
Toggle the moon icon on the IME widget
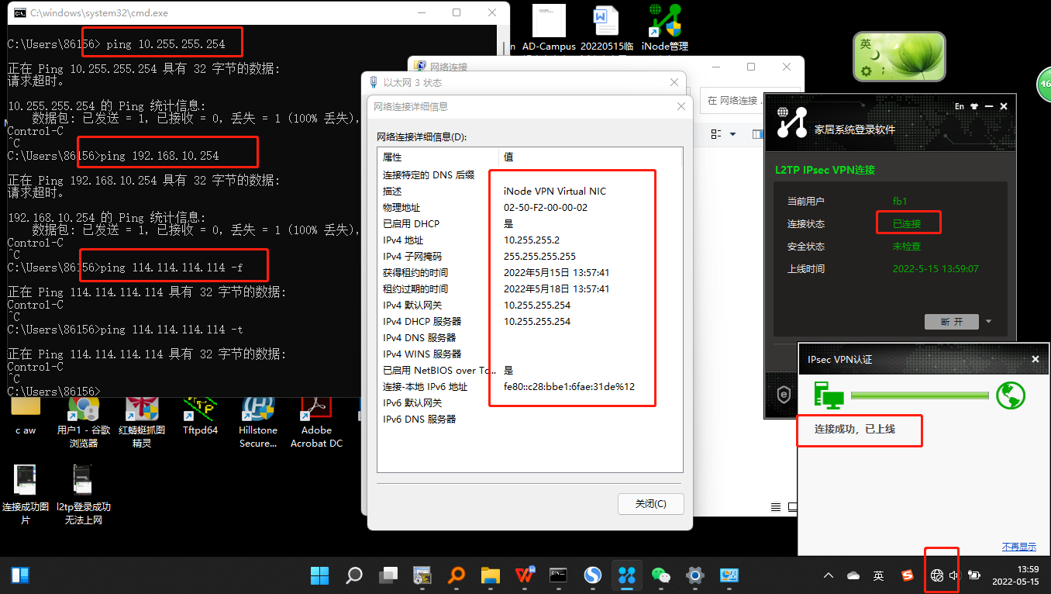(x=875, y=55)
